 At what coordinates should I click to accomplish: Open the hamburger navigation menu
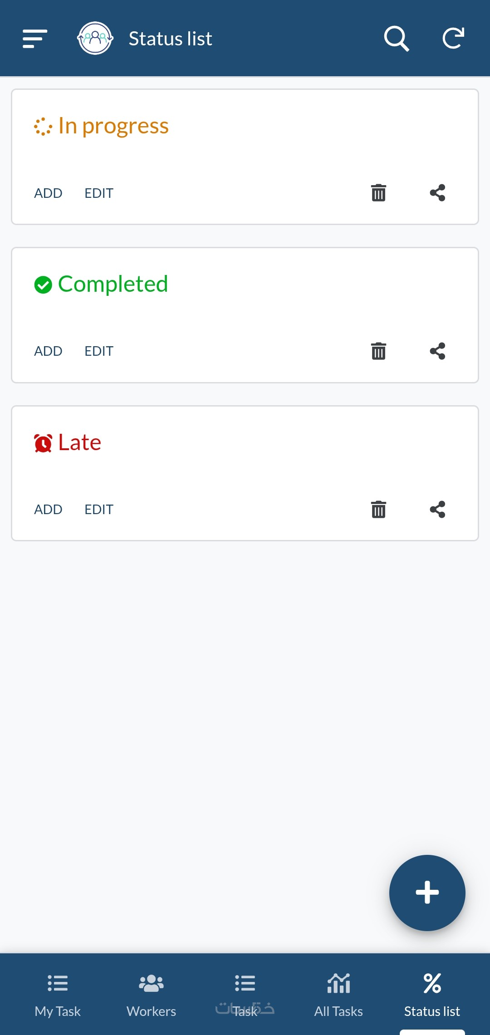[35, 39]
